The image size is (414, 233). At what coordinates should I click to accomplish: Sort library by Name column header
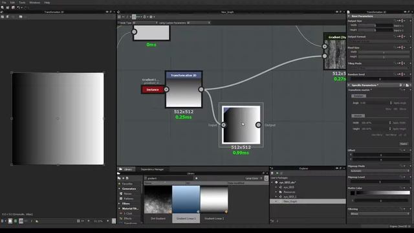click(164, 183)
